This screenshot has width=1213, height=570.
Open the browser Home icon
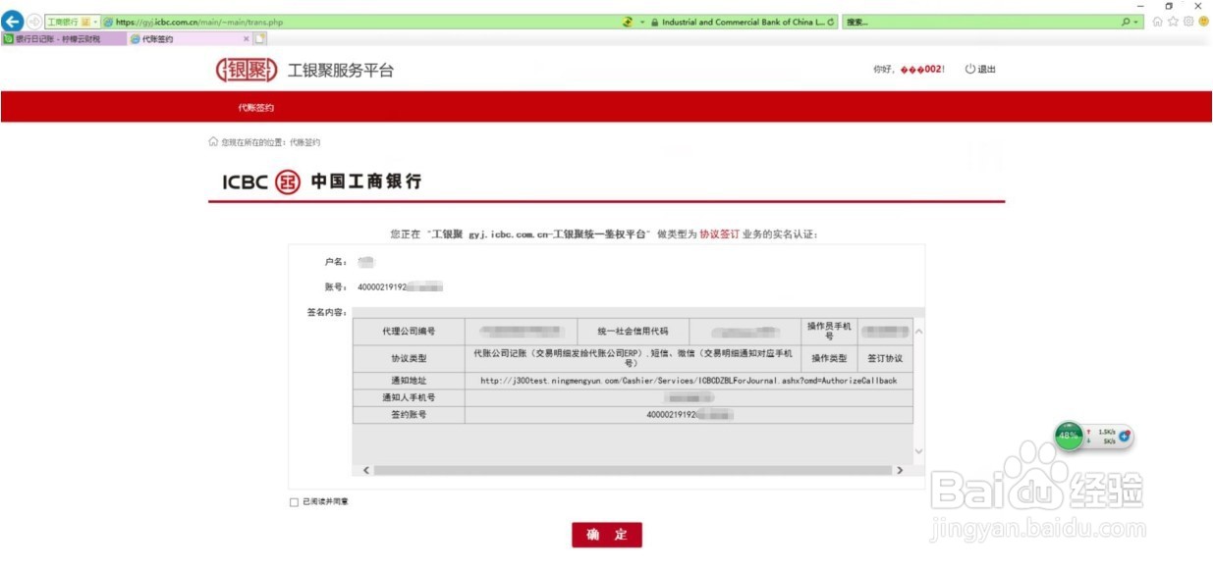1158,22
